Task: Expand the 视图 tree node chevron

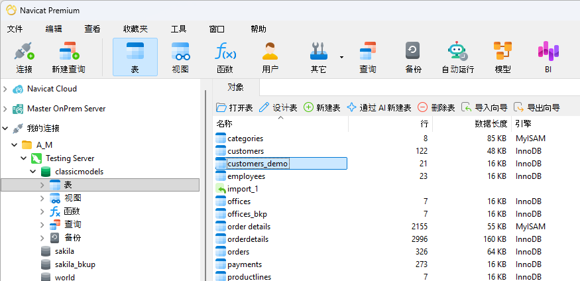Action: (42, 198)
